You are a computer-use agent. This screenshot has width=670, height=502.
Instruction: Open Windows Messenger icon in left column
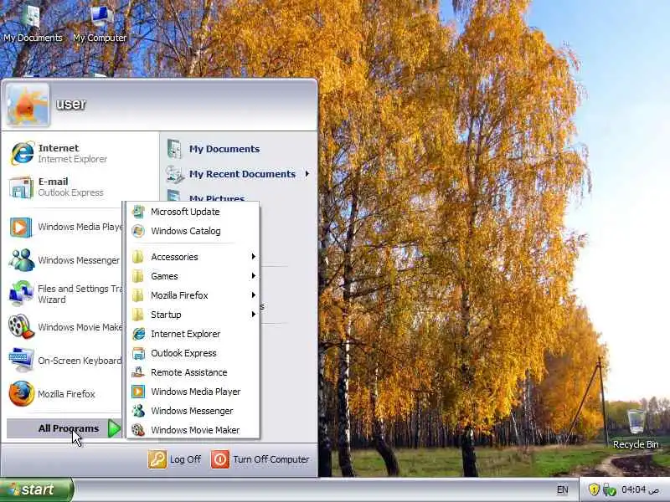point(22,260)
